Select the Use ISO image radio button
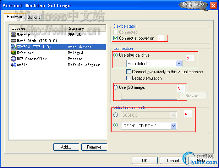This screenshot has height=168, width=219. [115, 87]
